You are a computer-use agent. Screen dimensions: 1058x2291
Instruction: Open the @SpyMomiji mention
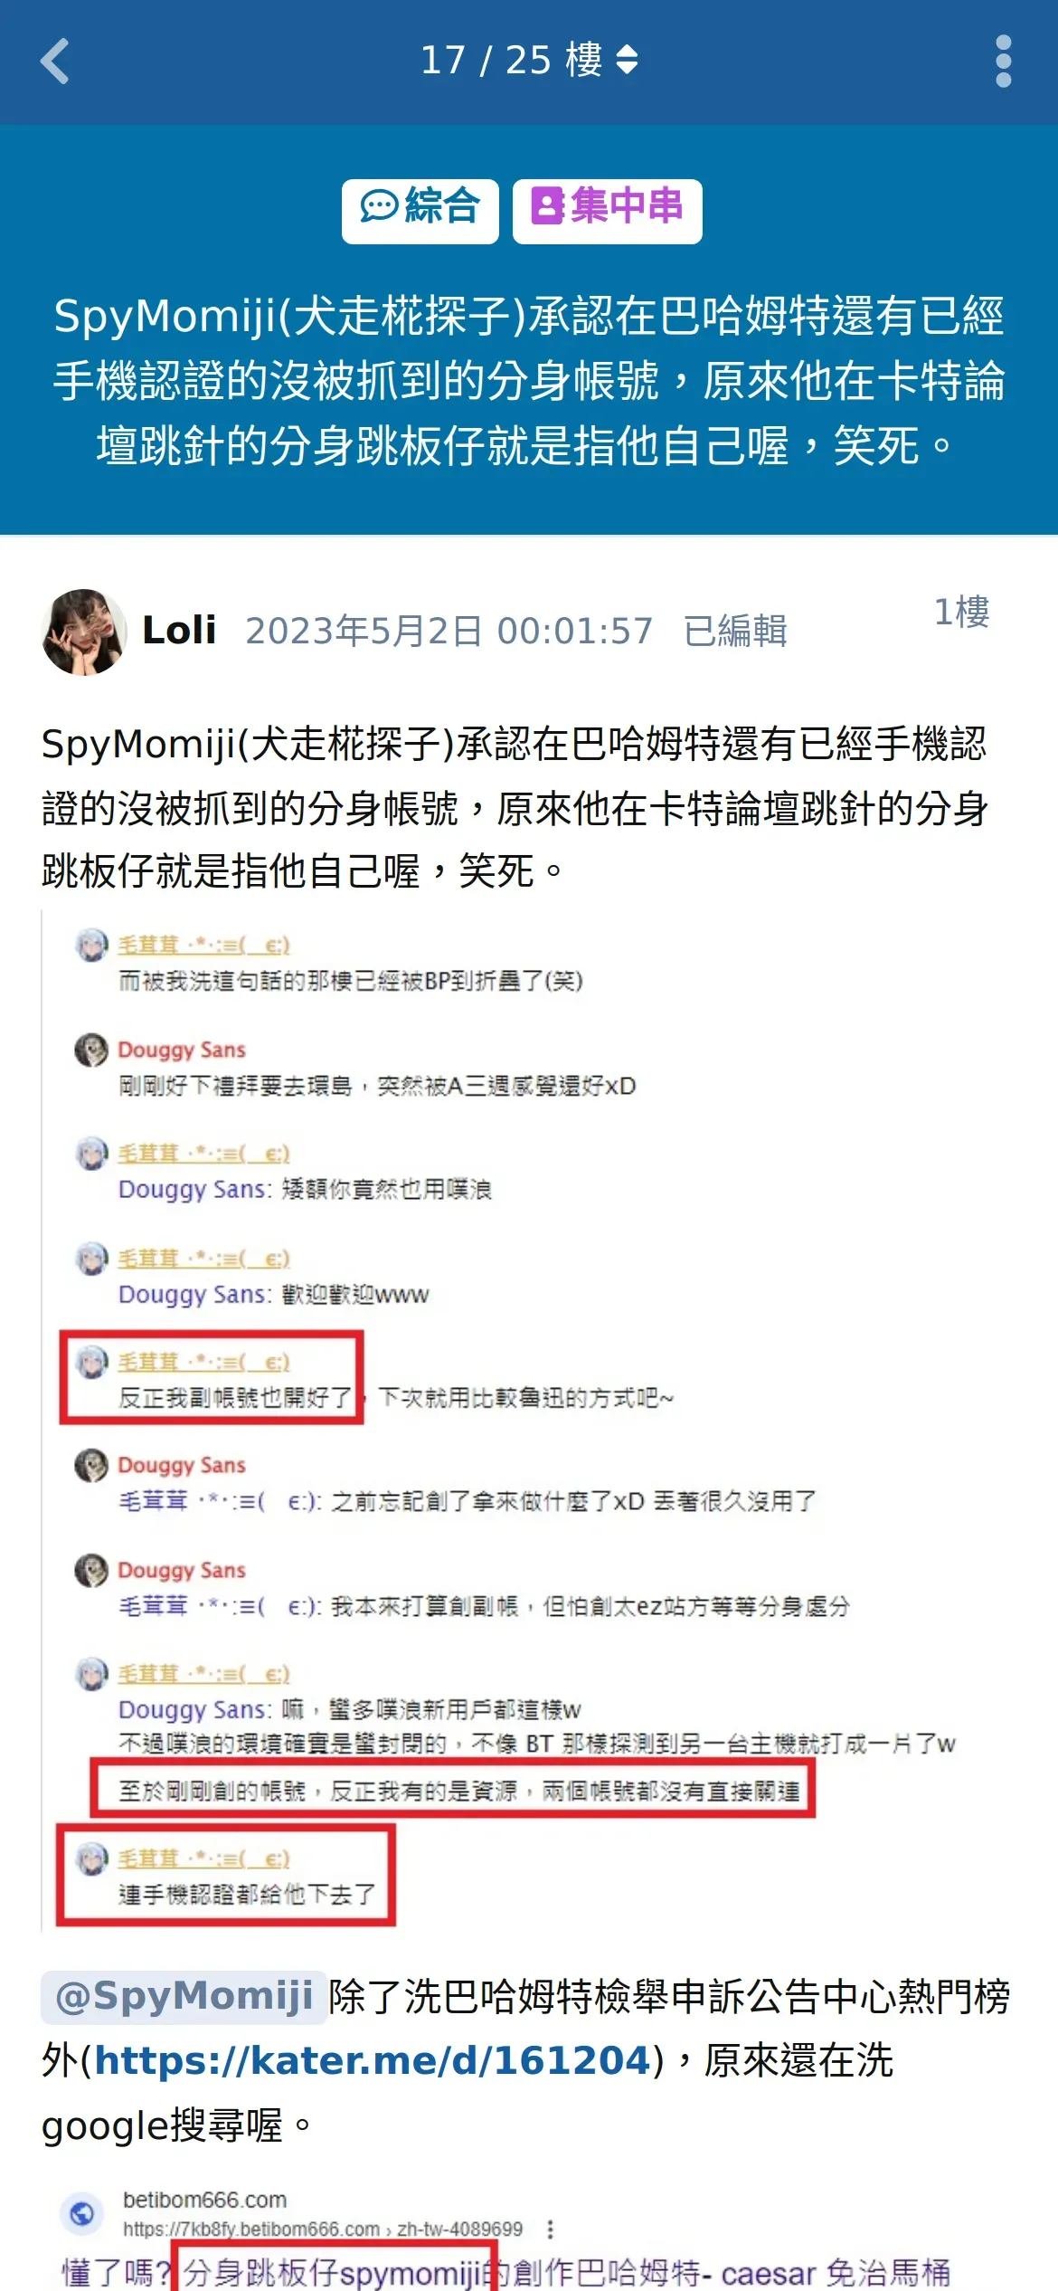pyautogui.click(x=184, y=1996)
